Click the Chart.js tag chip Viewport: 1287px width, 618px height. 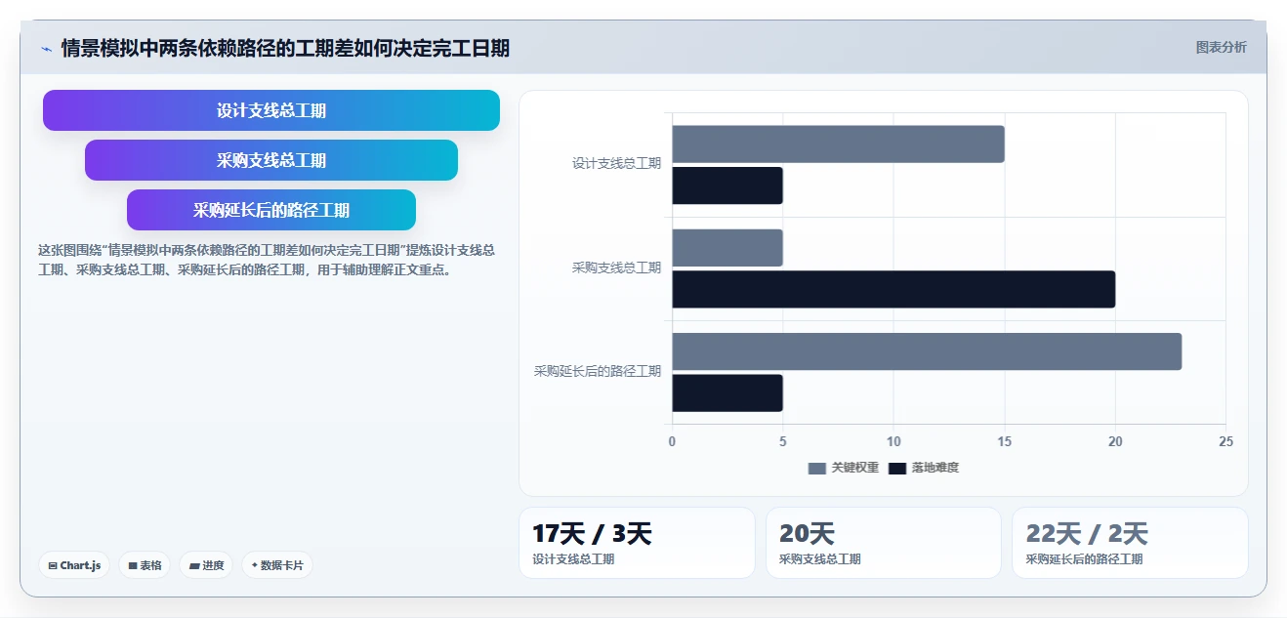(74, 565)
